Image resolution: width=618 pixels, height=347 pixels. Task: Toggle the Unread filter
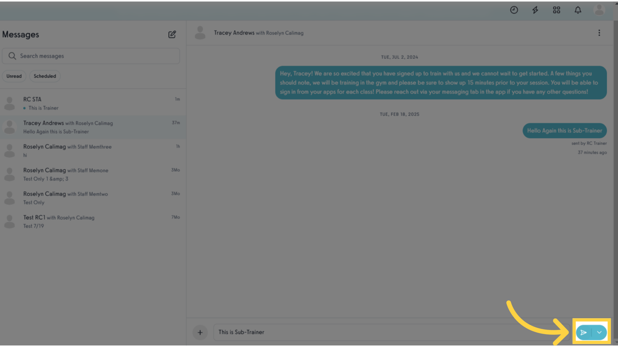[x=14, y=76]
